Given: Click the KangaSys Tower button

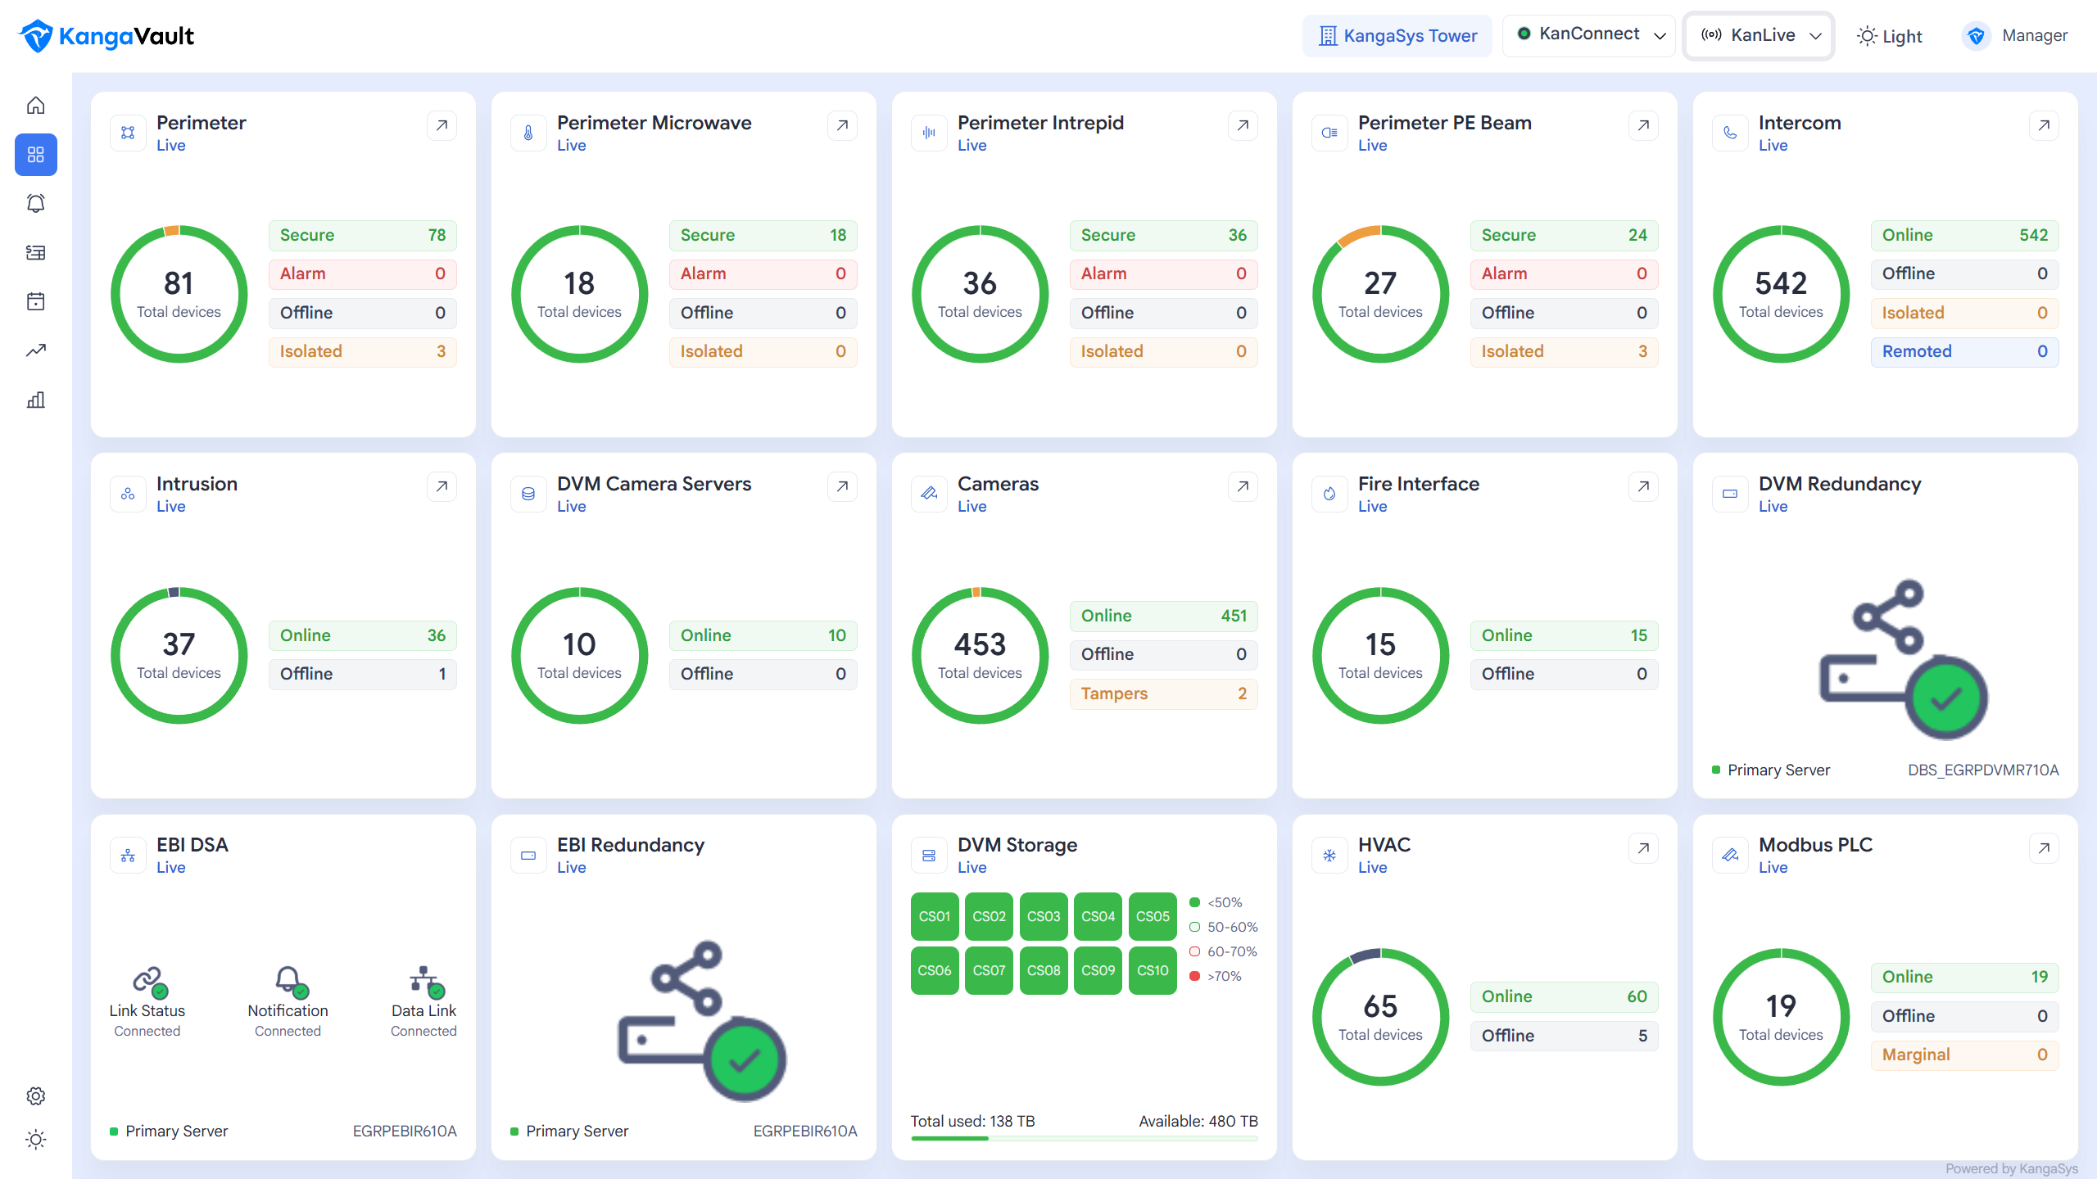Looking at the screenshot, I should coord(1397,36).
